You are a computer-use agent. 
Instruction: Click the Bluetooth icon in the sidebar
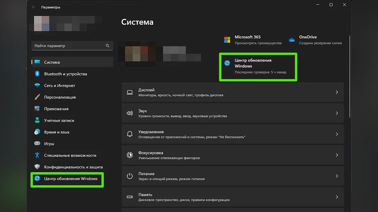click(37, 74)
